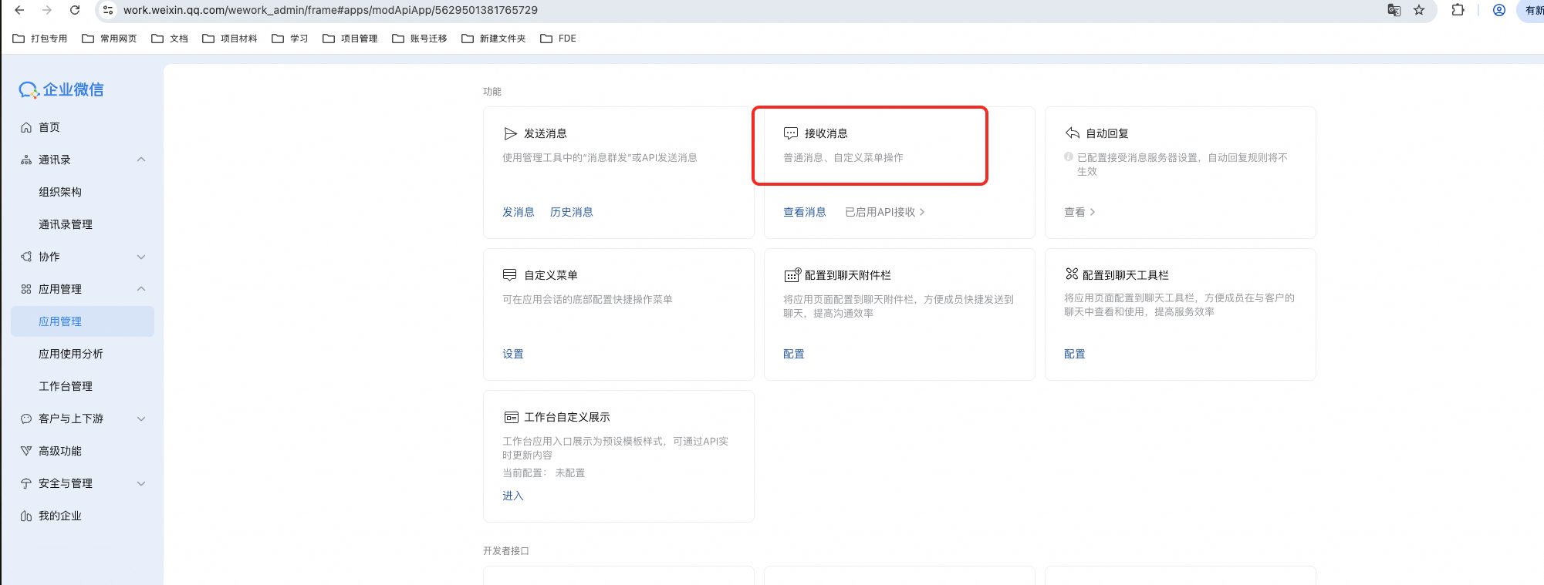Click the view site information icon in the address bar

108,10
